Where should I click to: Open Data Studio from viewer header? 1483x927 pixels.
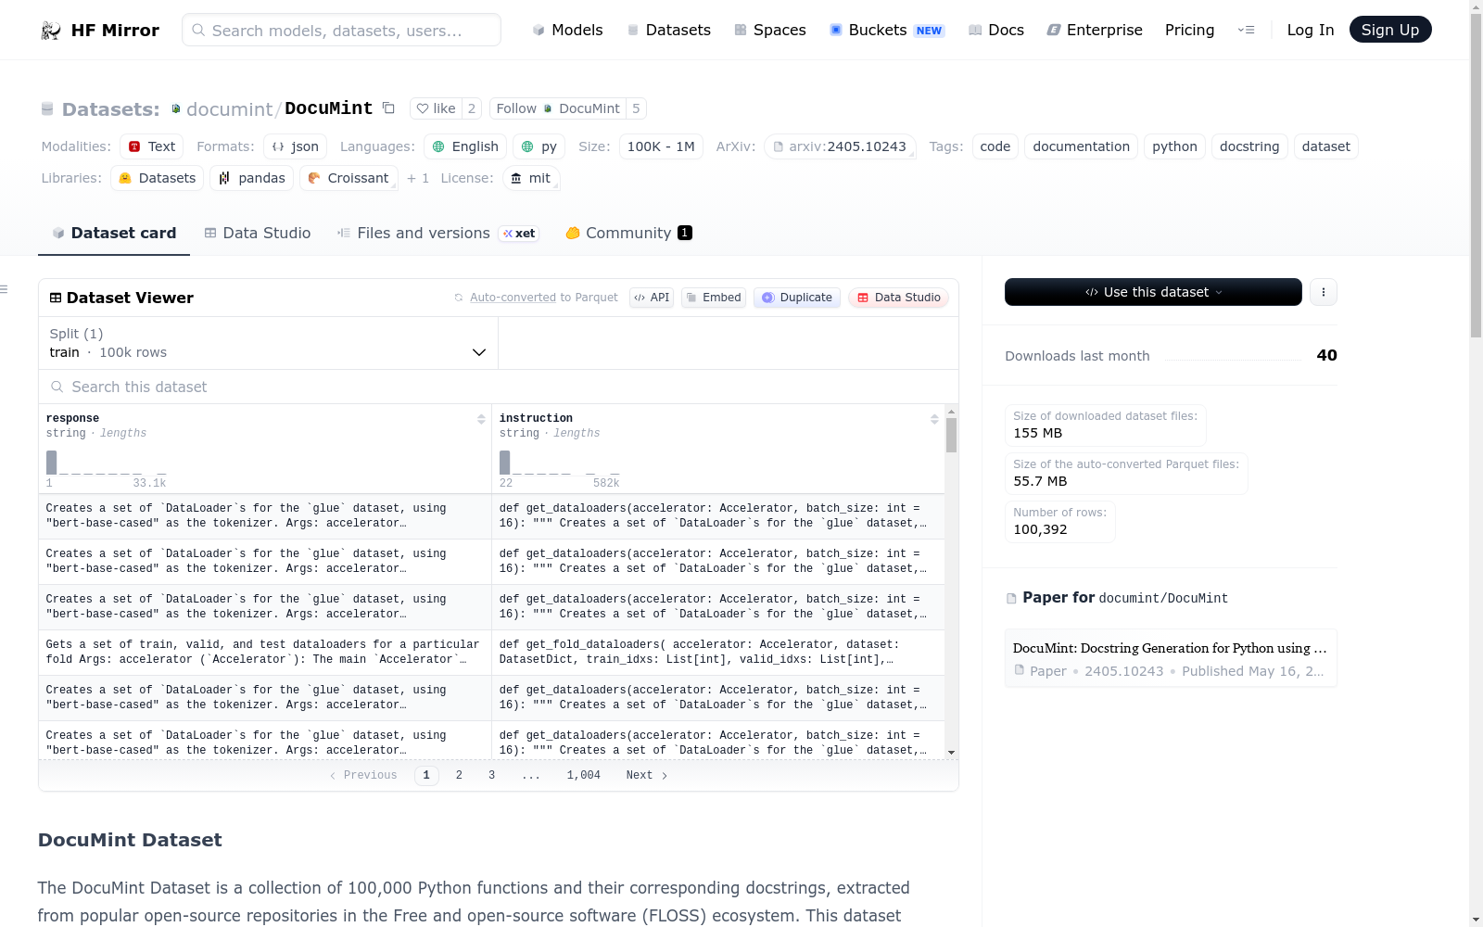pyautogui.click(x=898, y=298)
